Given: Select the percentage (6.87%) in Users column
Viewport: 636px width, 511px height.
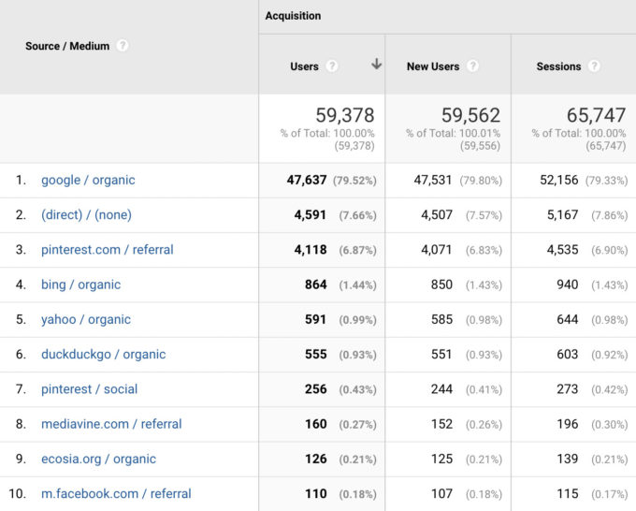Looking at the screenshot, I should coord(357,251).
